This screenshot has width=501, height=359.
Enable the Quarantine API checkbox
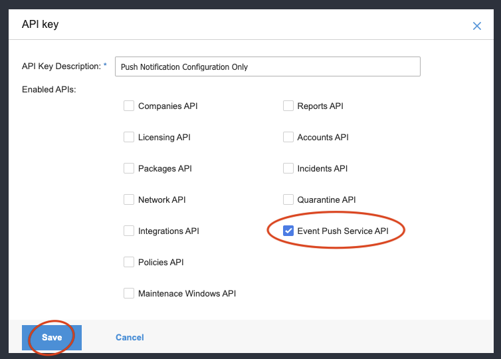click(x=288, y=199)
